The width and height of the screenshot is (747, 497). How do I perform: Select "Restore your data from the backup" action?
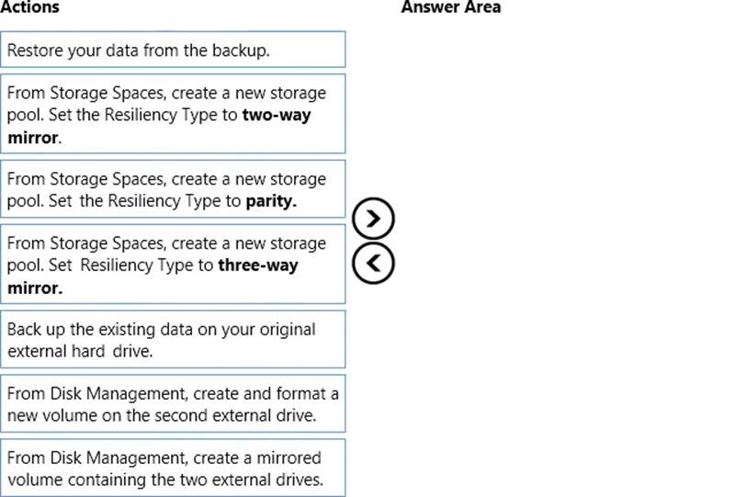174,50
